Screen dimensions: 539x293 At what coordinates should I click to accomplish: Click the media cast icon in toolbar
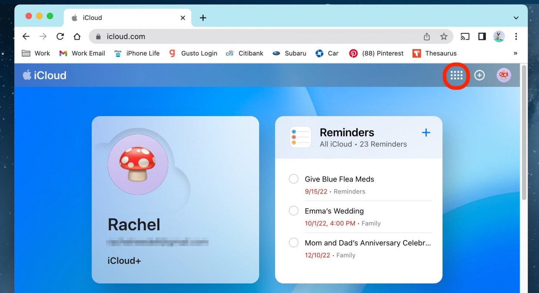pyautogui.click(x=465, y=37)
